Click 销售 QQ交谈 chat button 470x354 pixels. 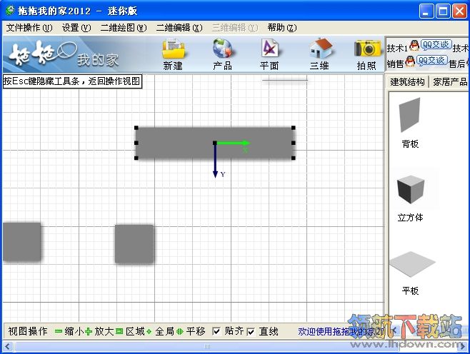click(x=432, y=61)
